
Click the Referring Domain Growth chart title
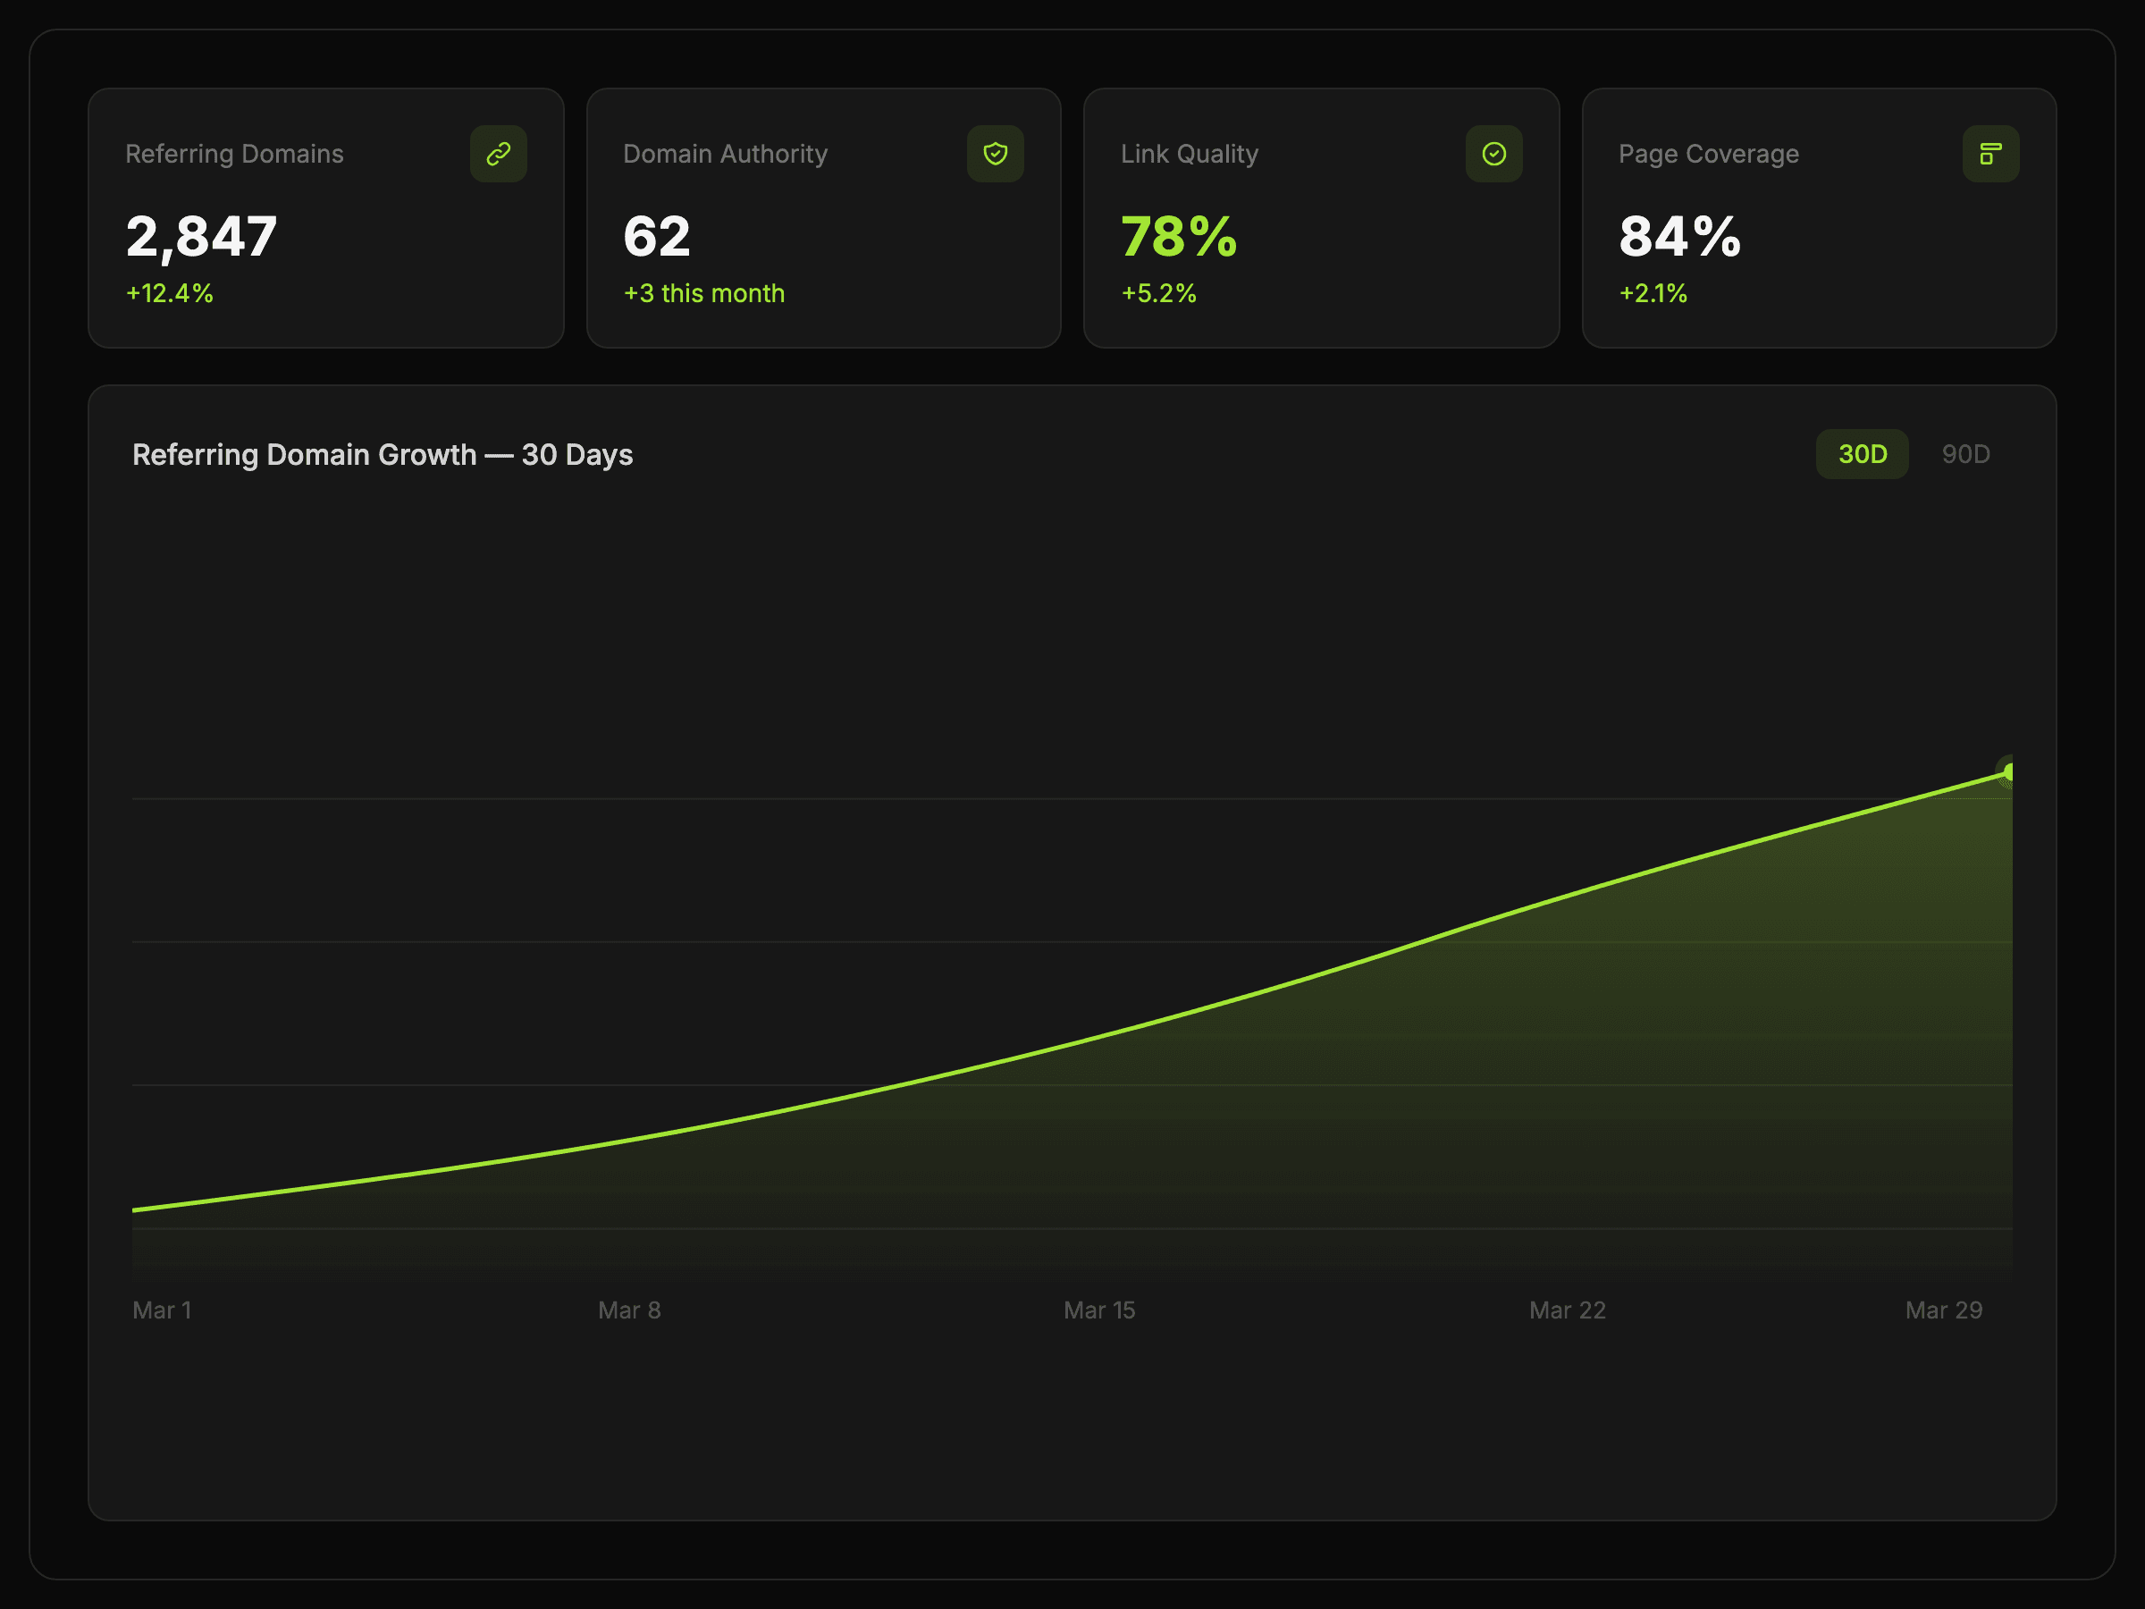pos(382,455)
